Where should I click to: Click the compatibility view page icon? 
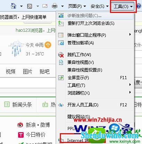pyautogui.click(x=61, y=62)
